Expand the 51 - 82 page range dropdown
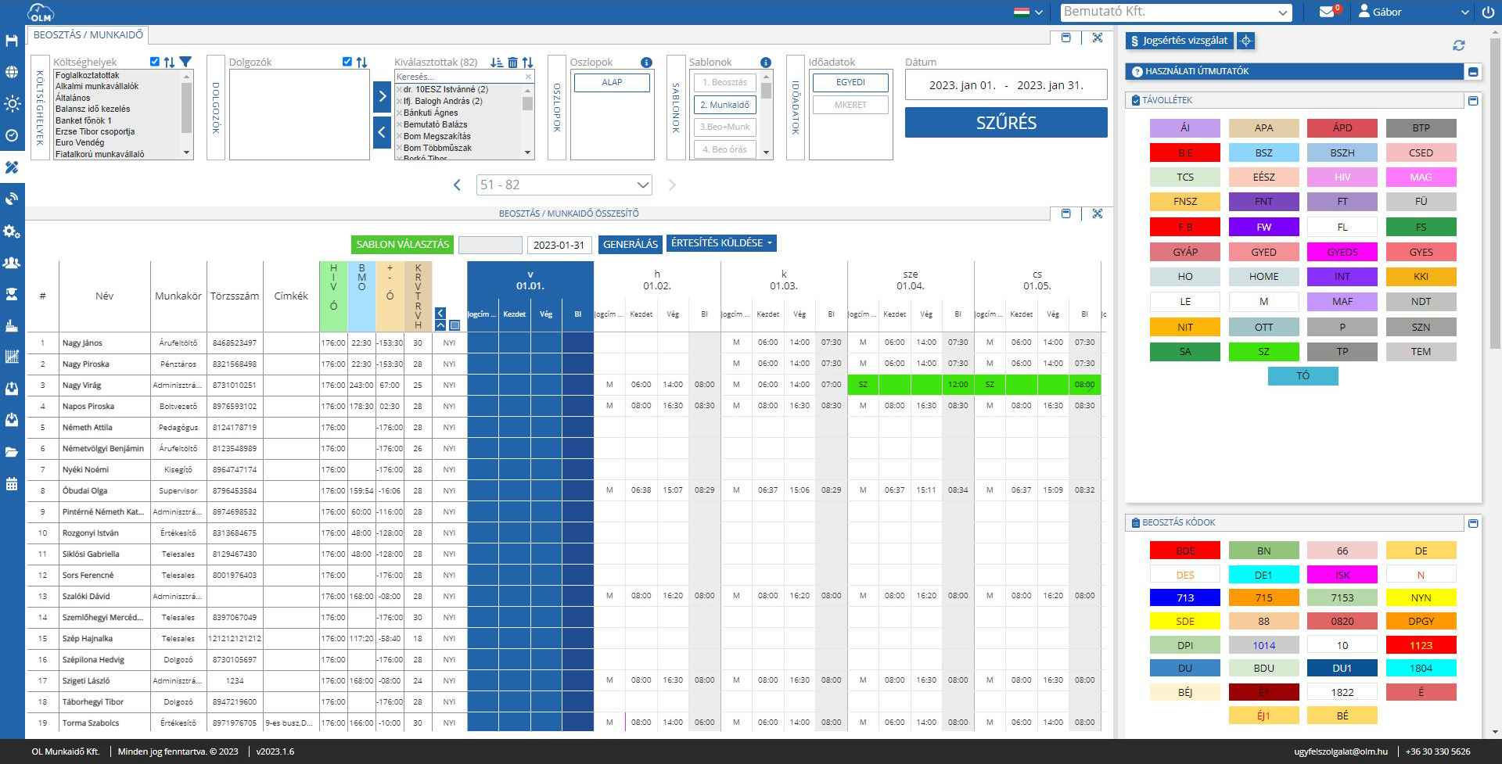The image size is (1502, 764). coord(564,185)
